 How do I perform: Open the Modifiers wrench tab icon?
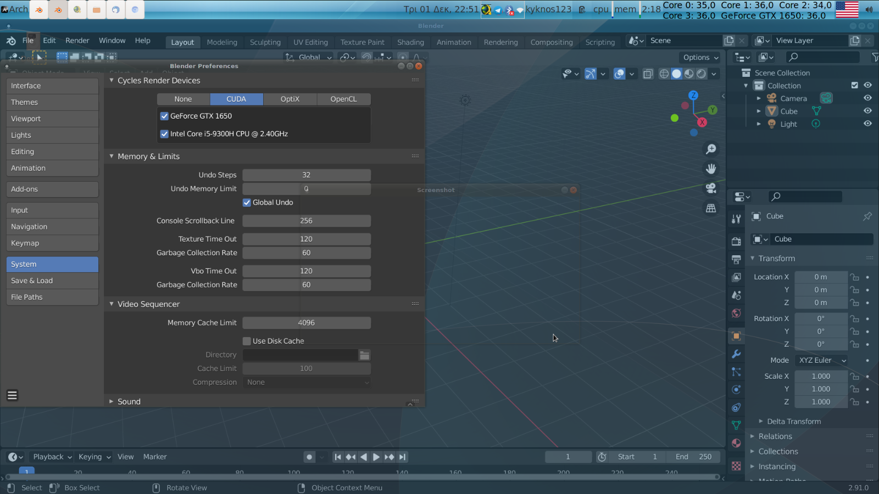coord(736,354)
